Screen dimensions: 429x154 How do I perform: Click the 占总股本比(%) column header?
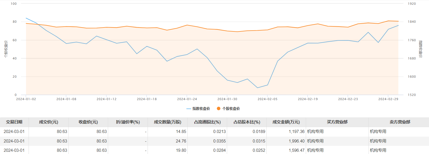pyautogui.click(x=247, y=122)
